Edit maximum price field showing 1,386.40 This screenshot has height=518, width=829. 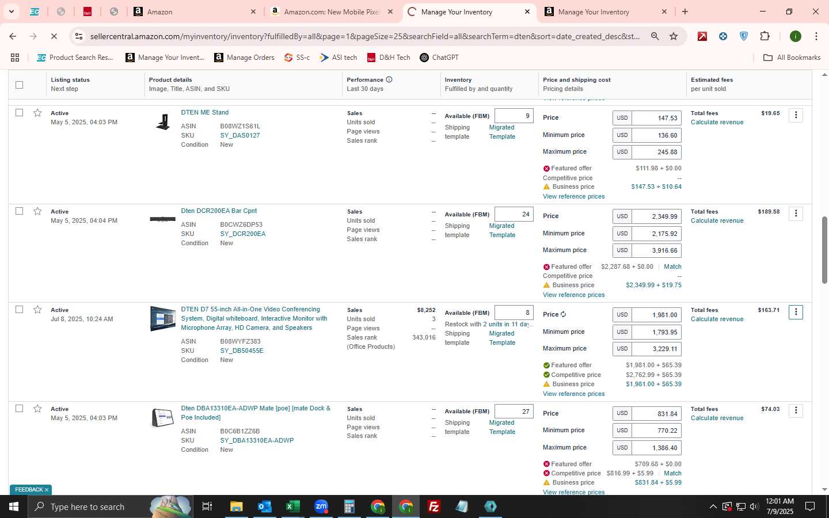(x=656, y=448)
